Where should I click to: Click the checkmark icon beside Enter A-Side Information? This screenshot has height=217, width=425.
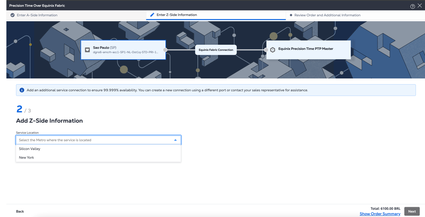pyautogui.click(x=12, y=15)
